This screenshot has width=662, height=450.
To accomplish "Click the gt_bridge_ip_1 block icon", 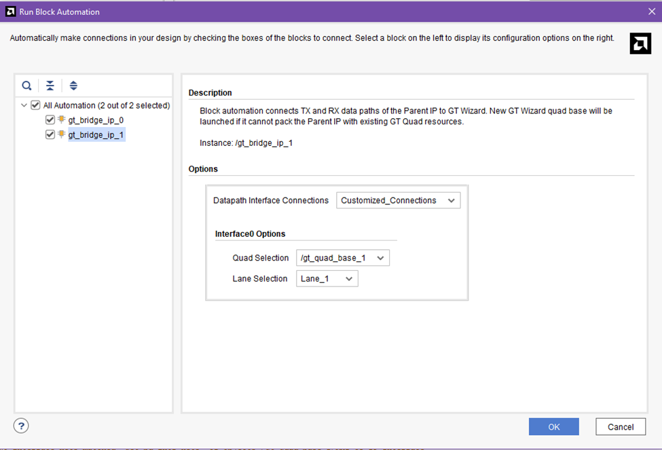I will pyautogui.click(x=61, y=135).
